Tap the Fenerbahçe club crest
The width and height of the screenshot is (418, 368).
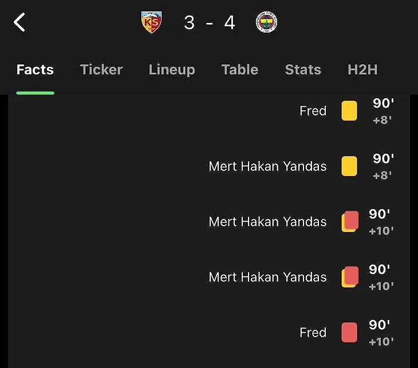point(266,23)
